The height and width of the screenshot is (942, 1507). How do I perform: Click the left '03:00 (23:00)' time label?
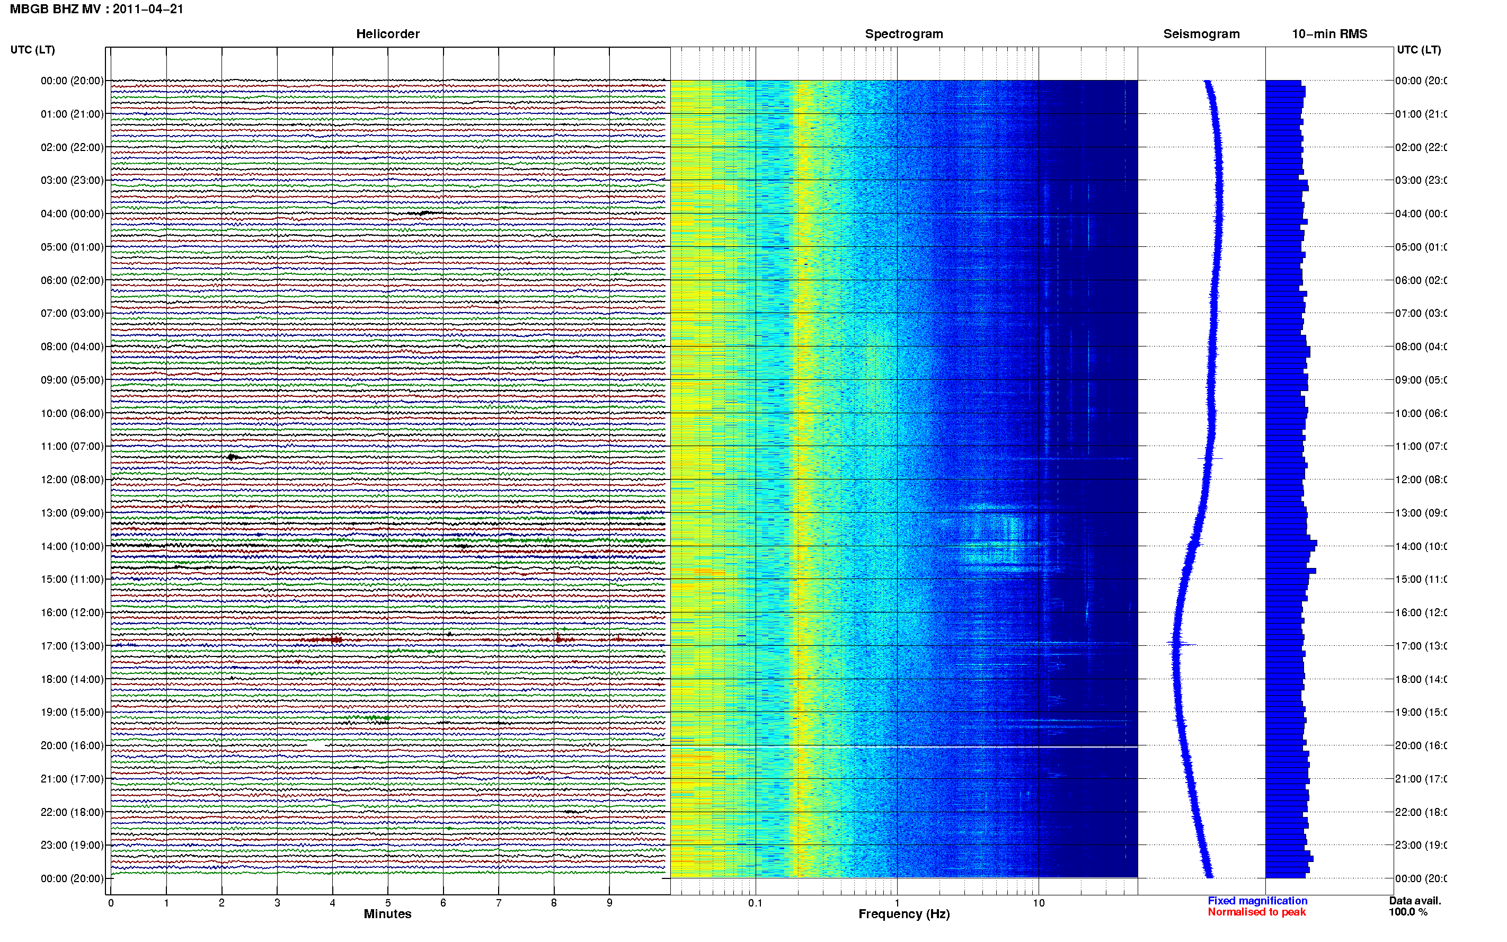pos(72,180)
